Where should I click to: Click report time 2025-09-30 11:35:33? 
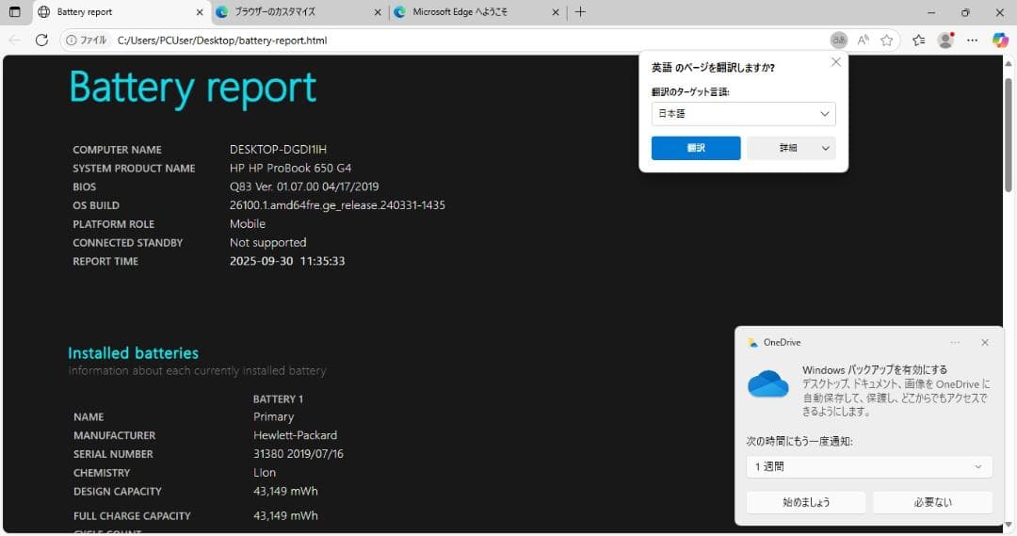coord(287,261)
